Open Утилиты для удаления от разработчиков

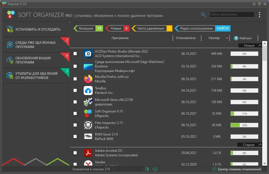(36, 76)
